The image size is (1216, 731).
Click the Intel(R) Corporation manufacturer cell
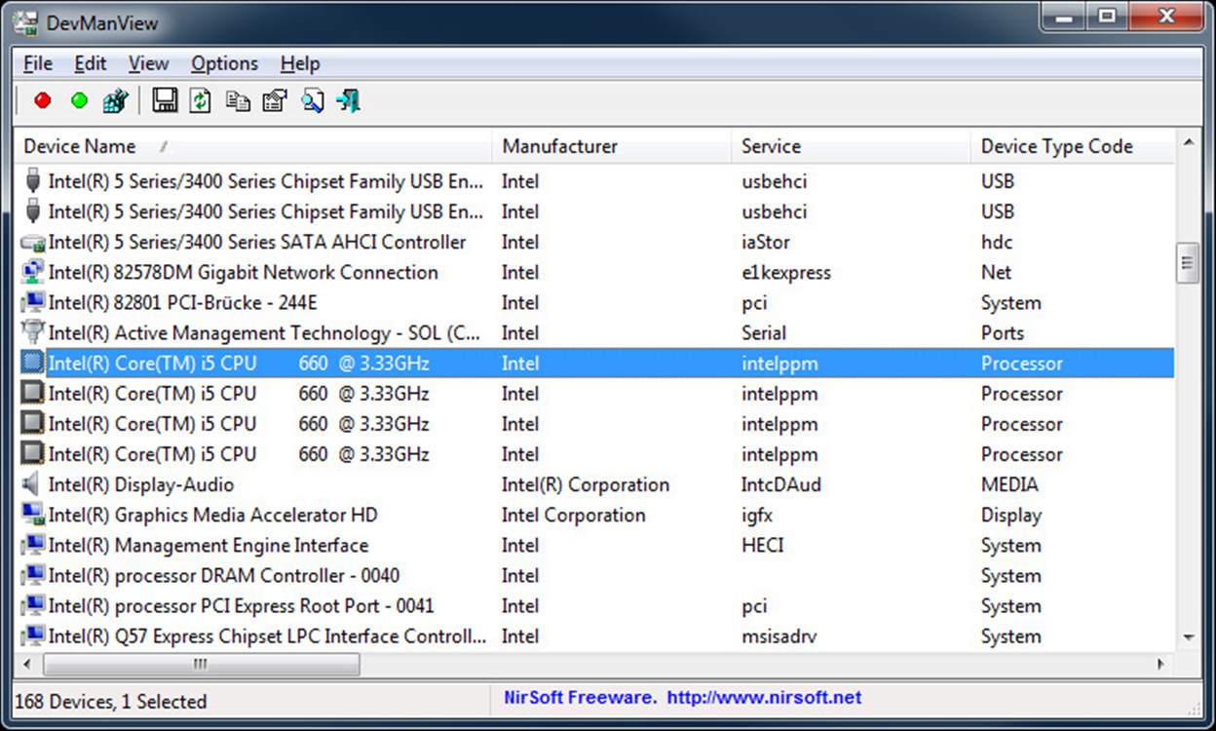[x=586, y=484]
